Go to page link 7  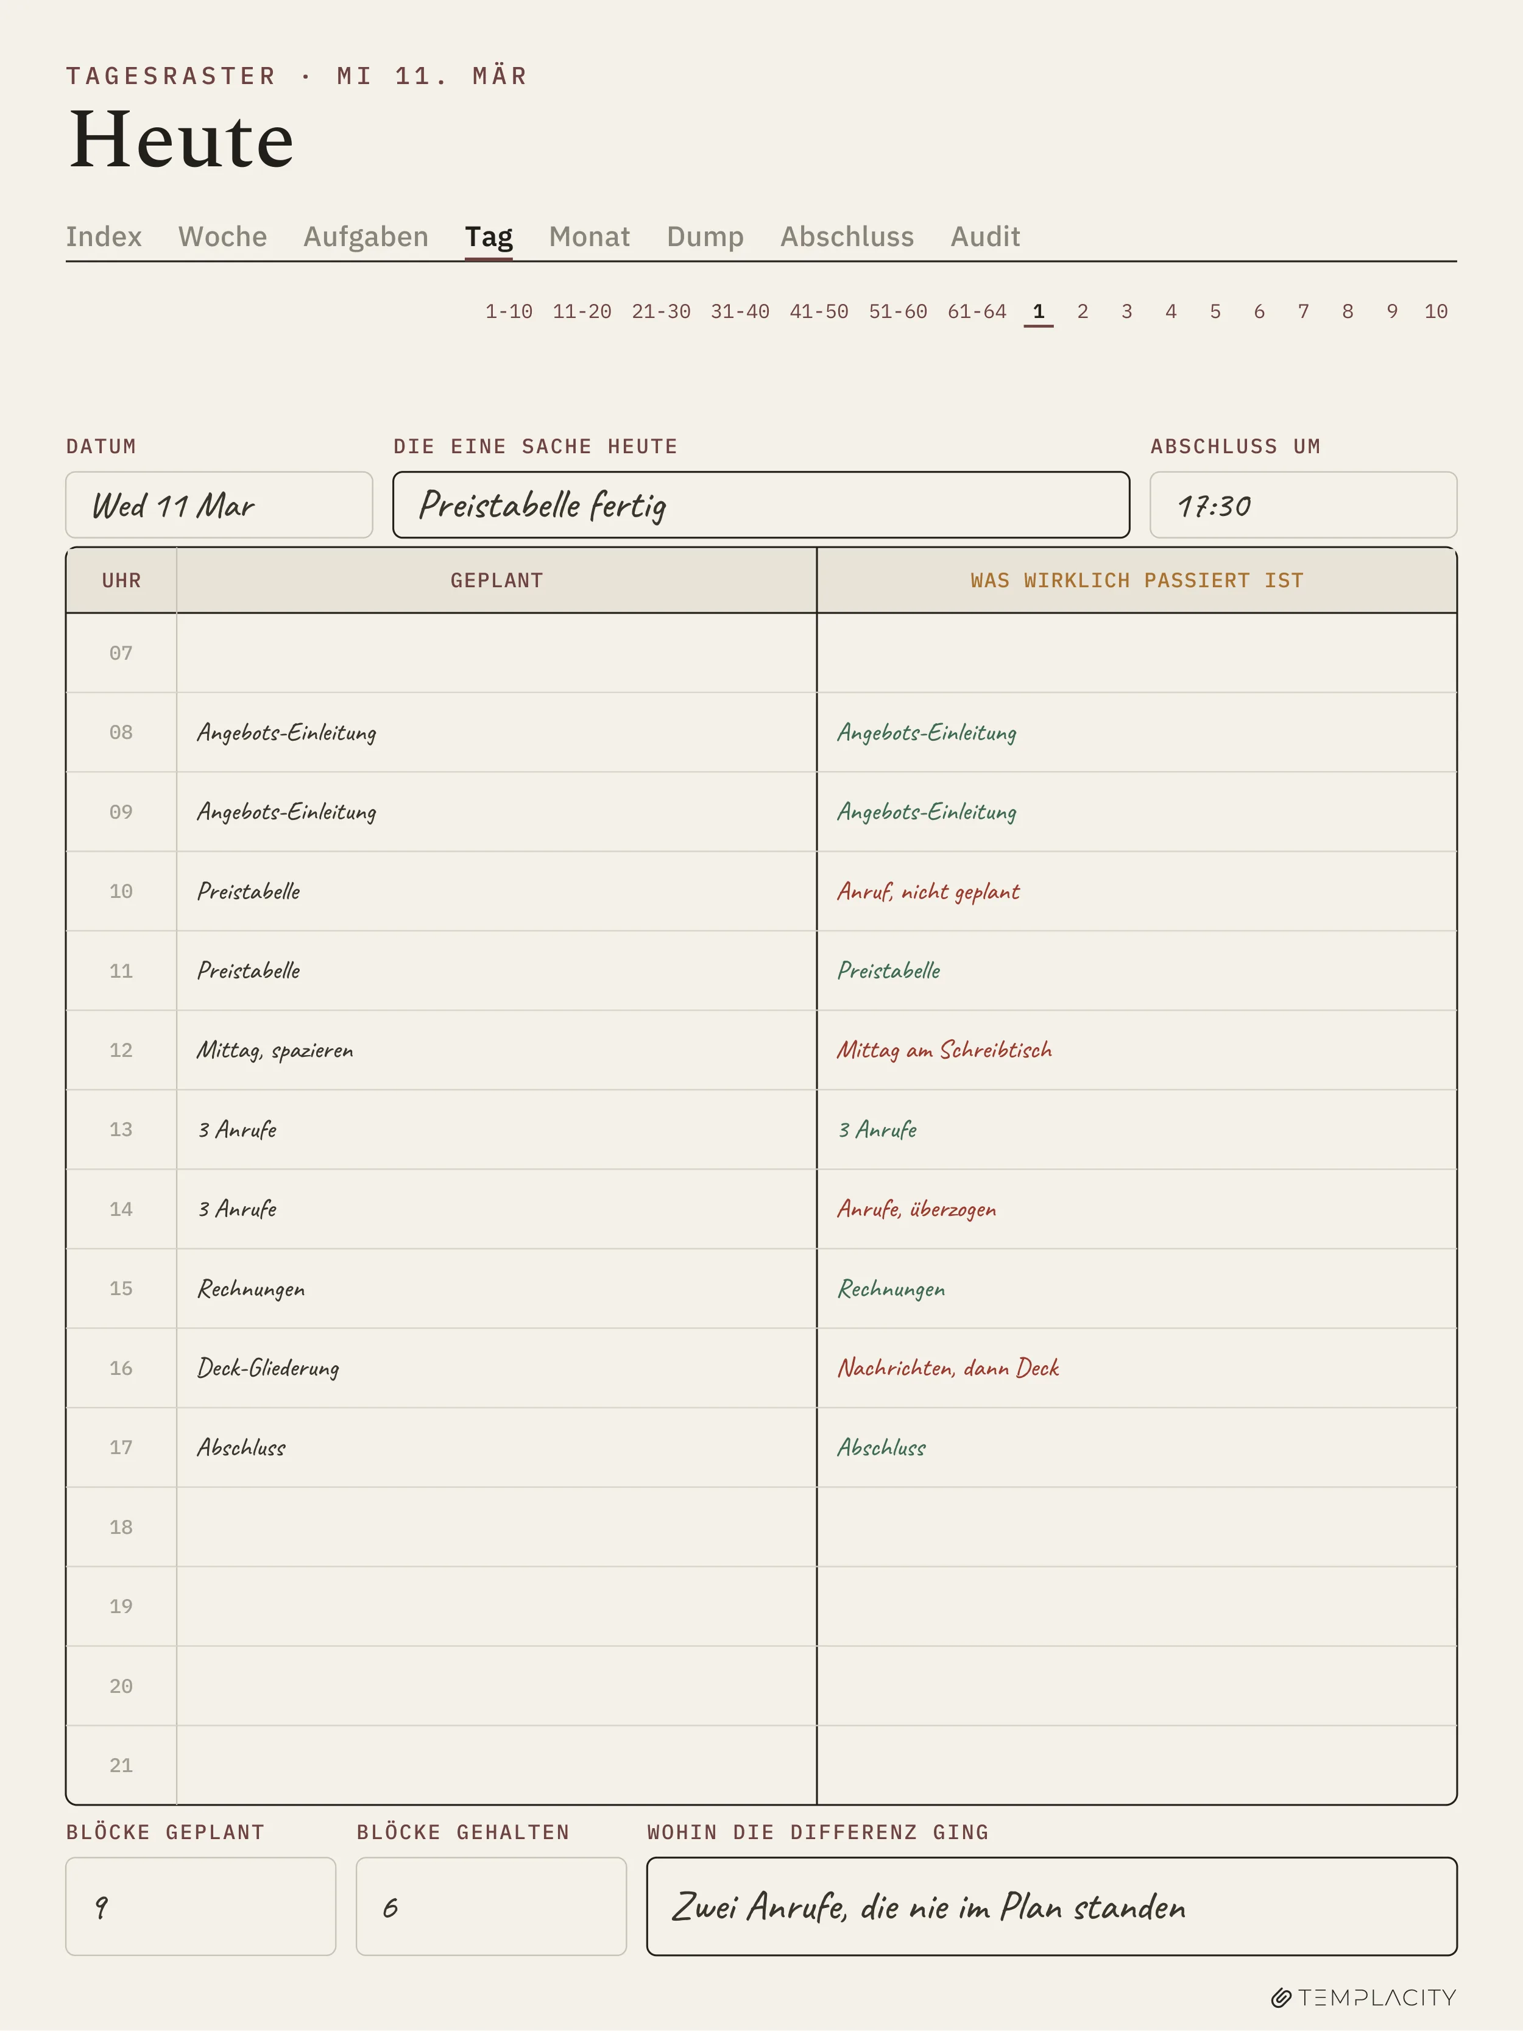click(1302, 311)
